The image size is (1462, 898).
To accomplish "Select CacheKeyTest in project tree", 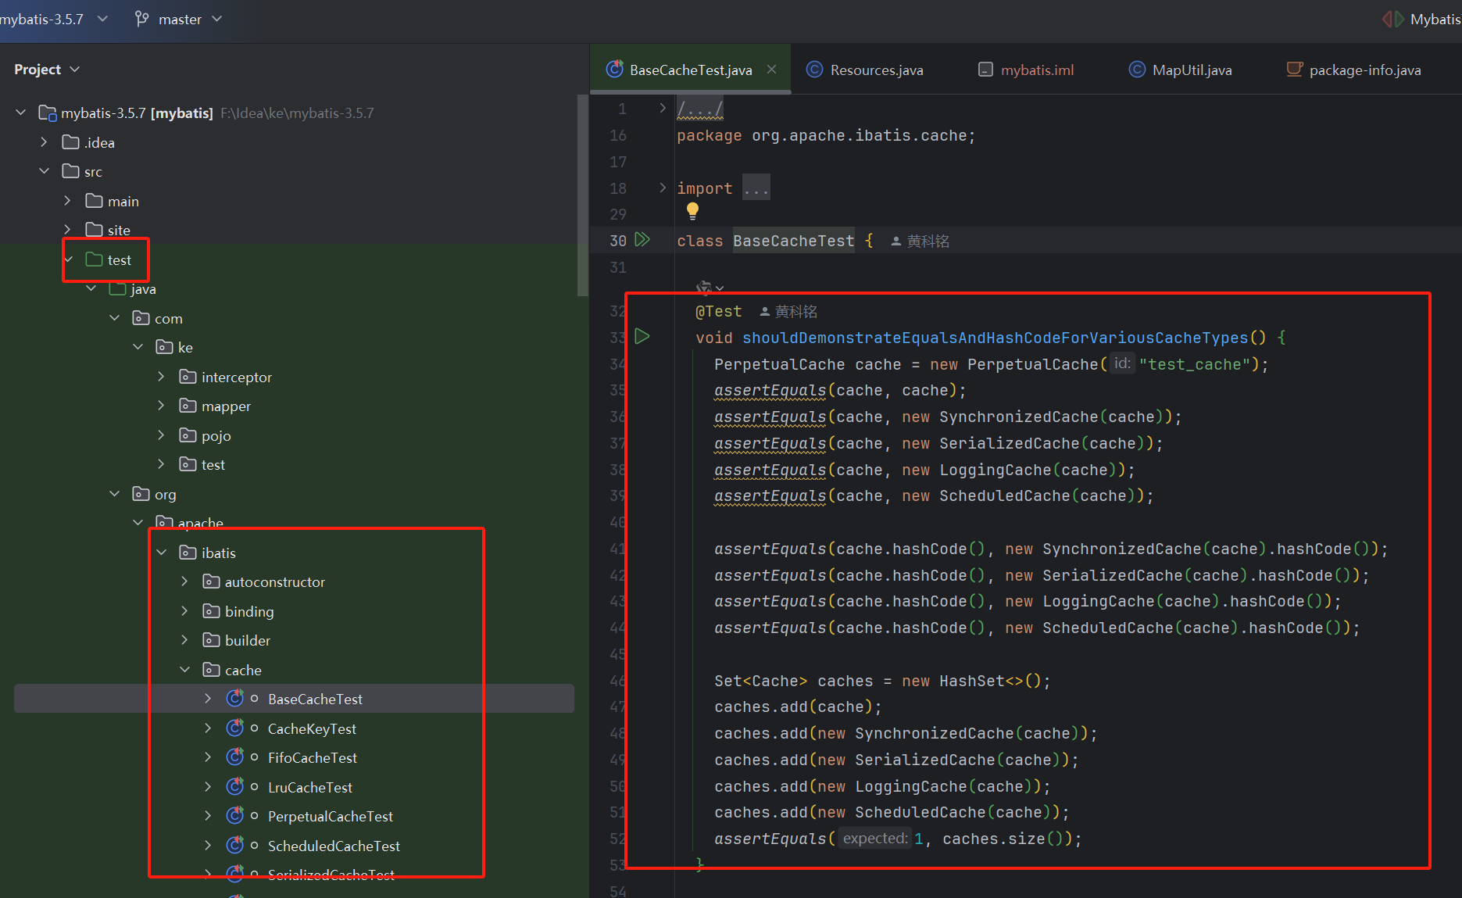I will [x=312, y=728].
